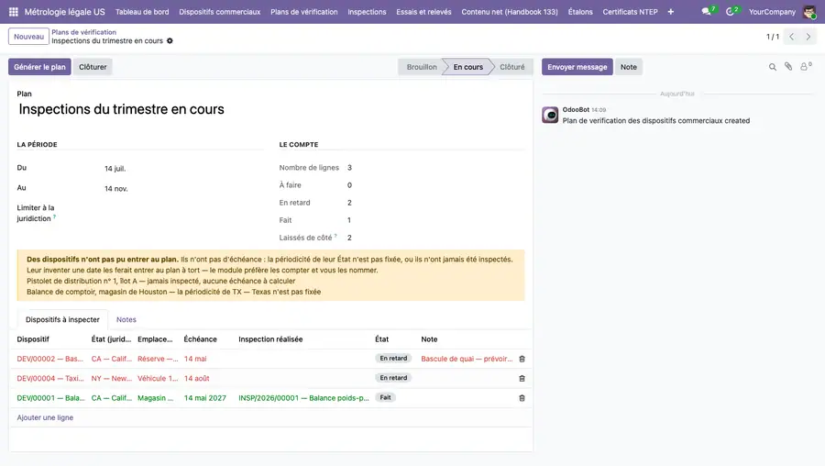Select Dispositifs à inspecter tab
825x466 pixels.
pyautogui.click(x=62, y=319)
